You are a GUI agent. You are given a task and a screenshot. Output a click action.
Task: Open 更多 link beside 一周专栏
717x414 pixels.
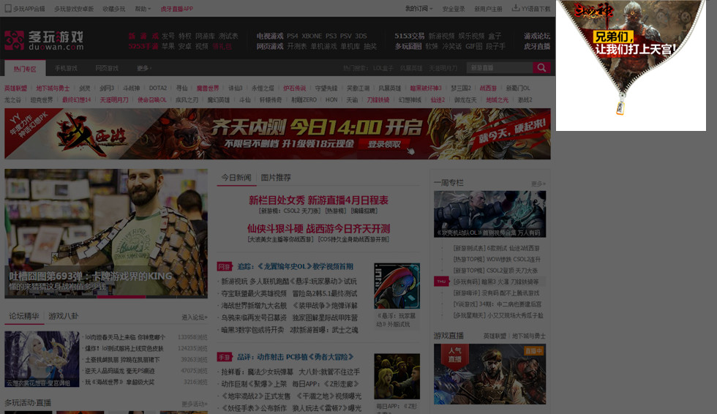538,184
